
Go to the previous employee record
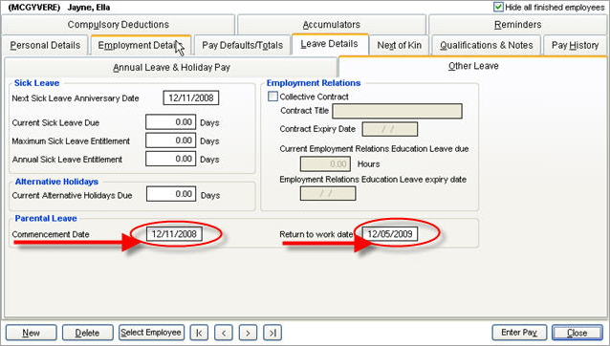pyautogui.click(x=224, y=333)
